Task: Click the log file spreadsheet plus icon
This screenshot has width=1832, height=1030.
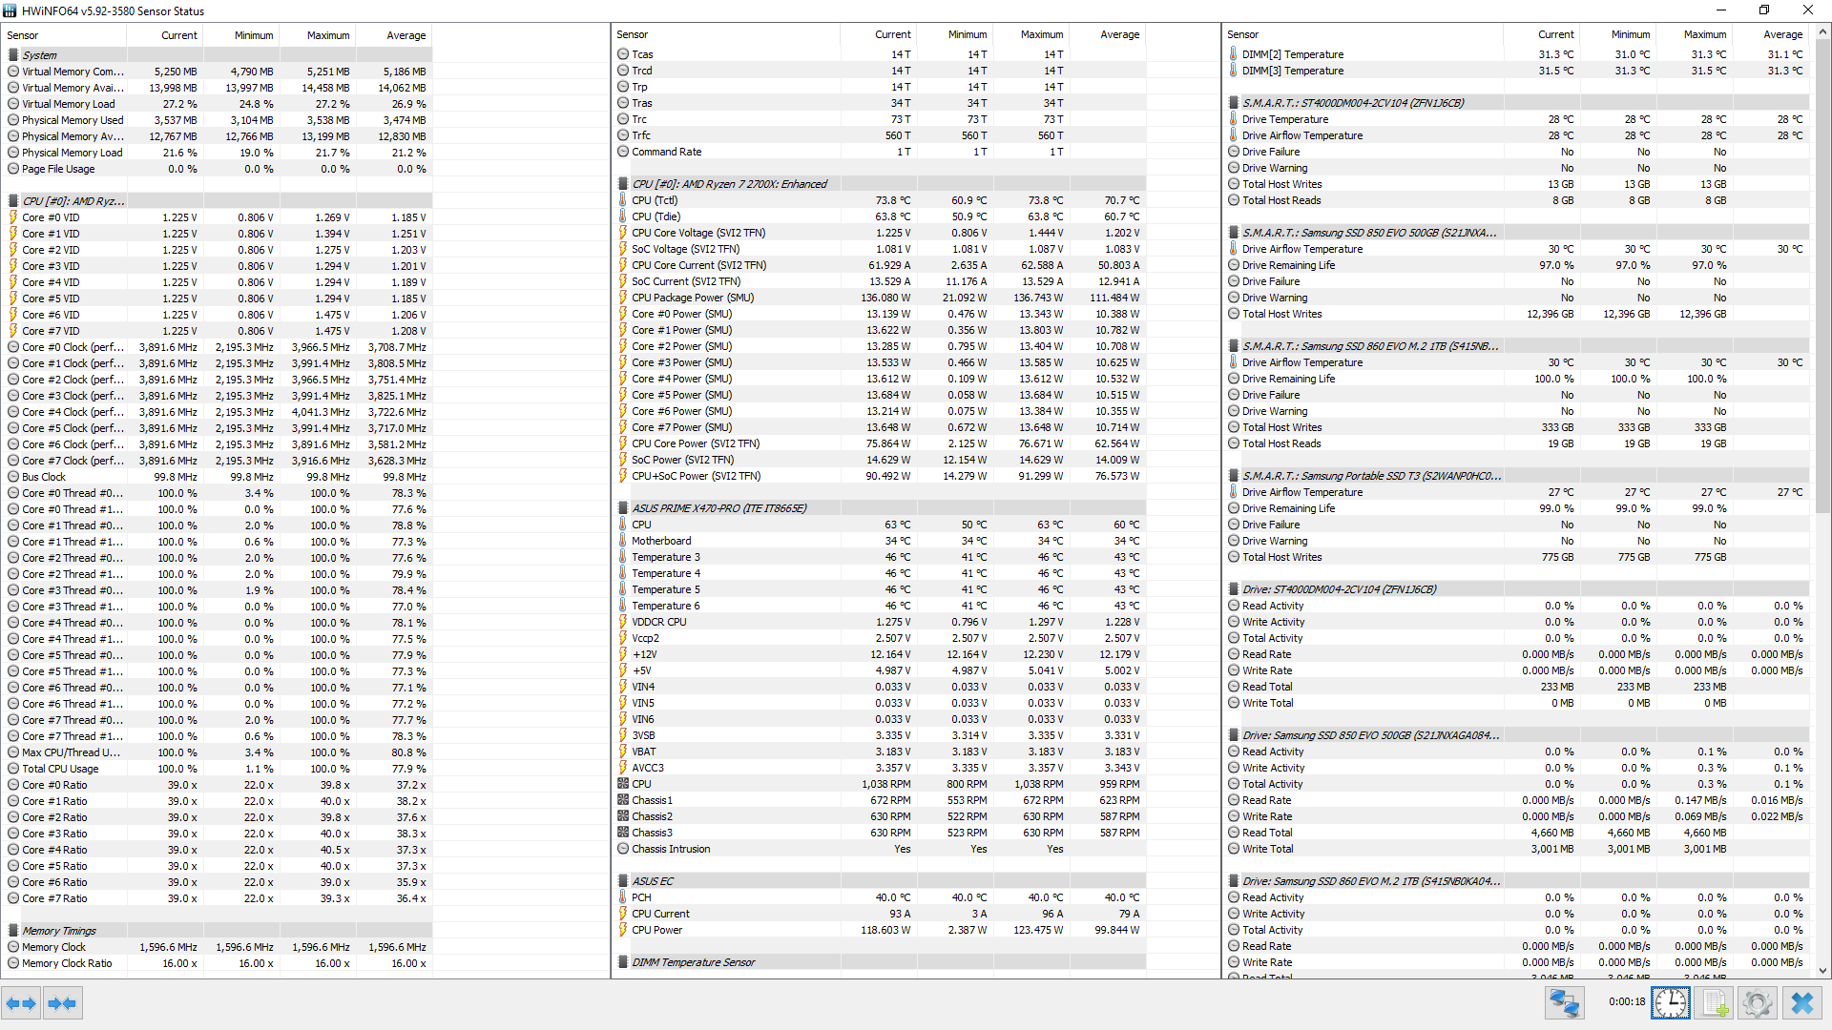Action: 1715,1003
